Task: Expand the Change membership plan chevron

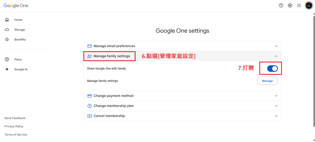Action: [276, 106]
